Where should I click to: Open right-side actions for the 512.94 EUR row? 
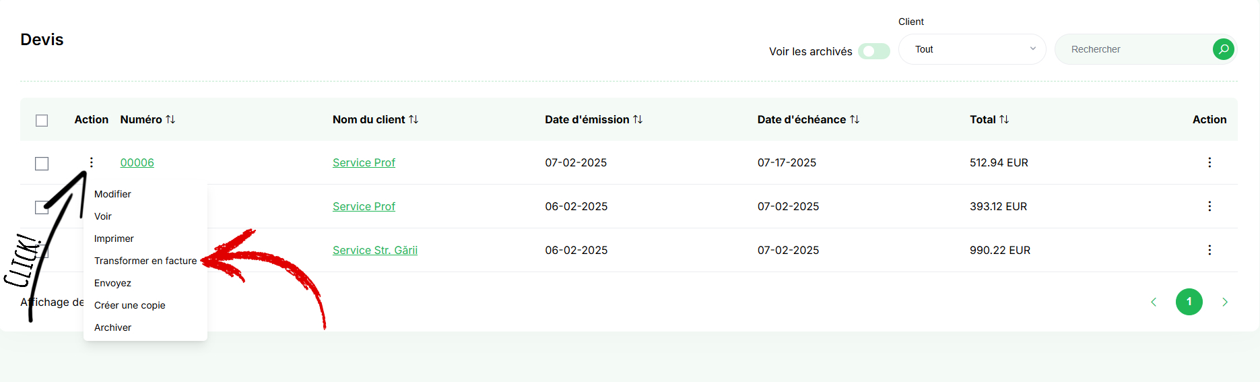click(1209, 162)
